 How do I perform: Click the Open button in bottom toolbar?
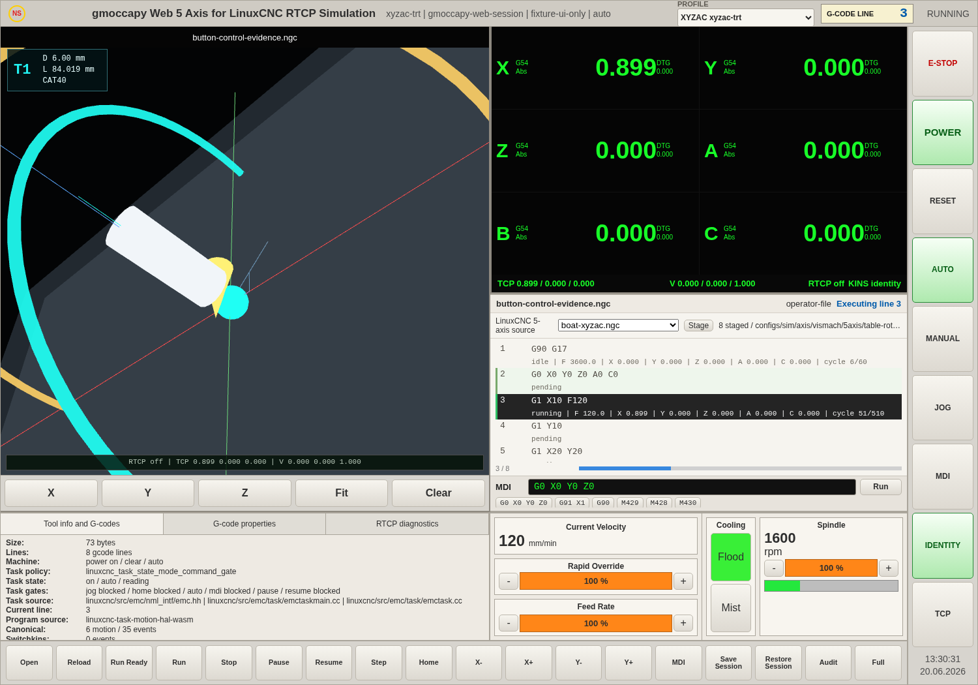coord(29,663)
